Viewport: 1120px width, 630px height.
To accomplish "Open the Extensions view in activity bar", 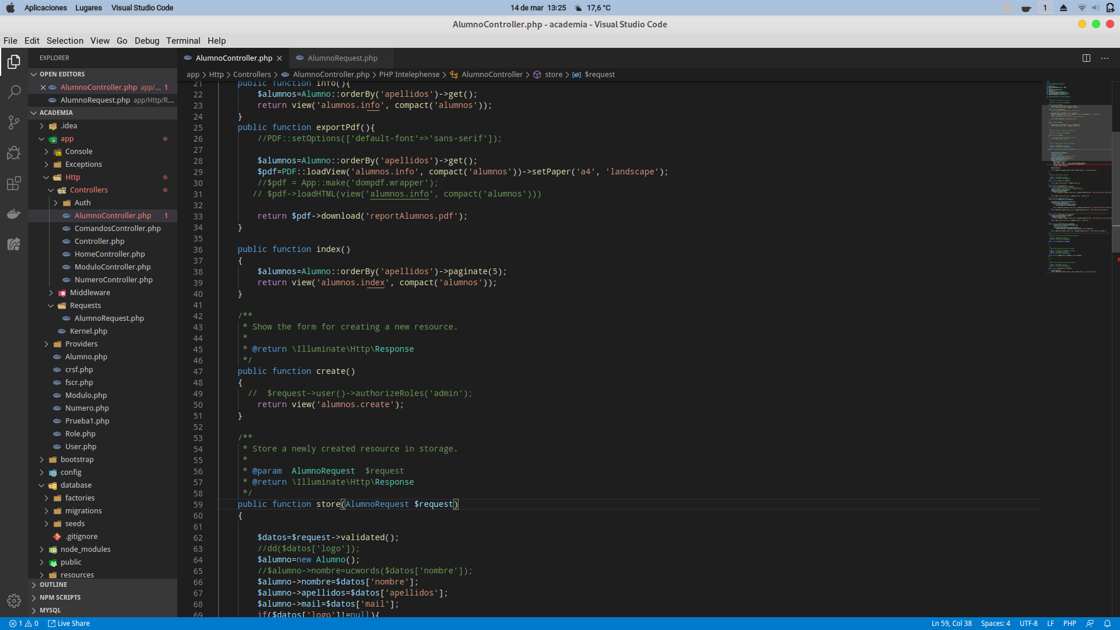I will [x=14, y=183].
